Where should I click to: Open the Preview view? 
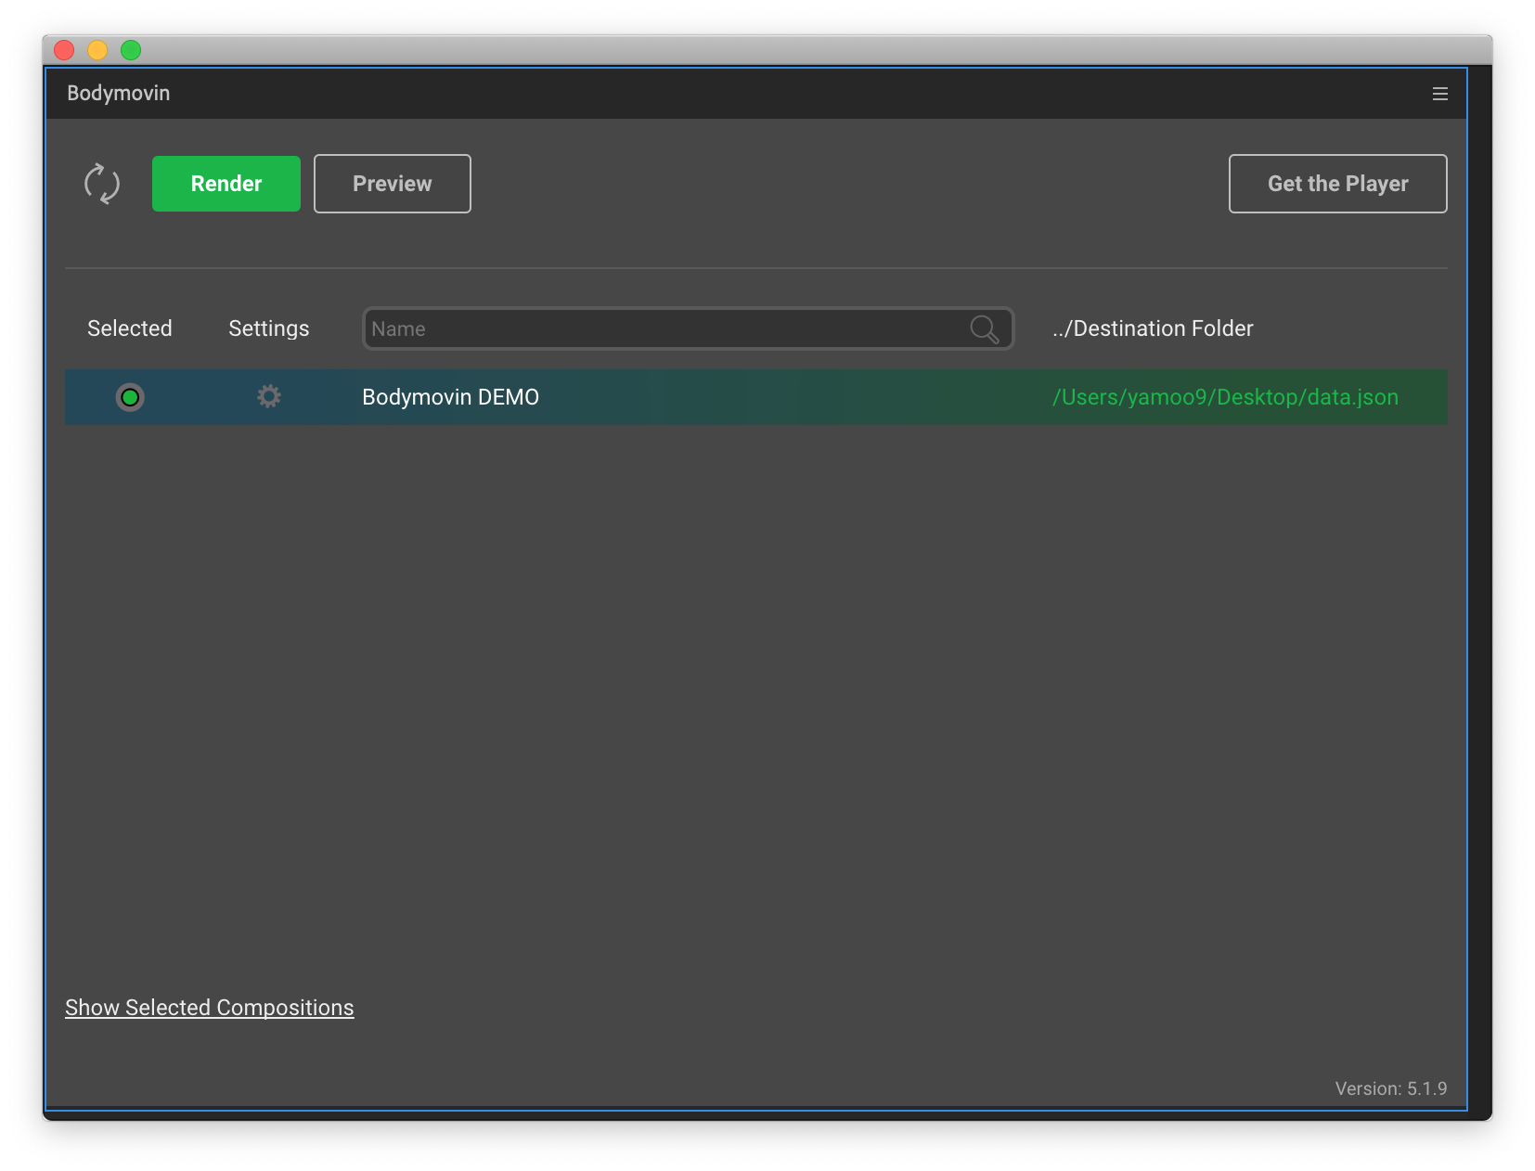coord(393,184)
